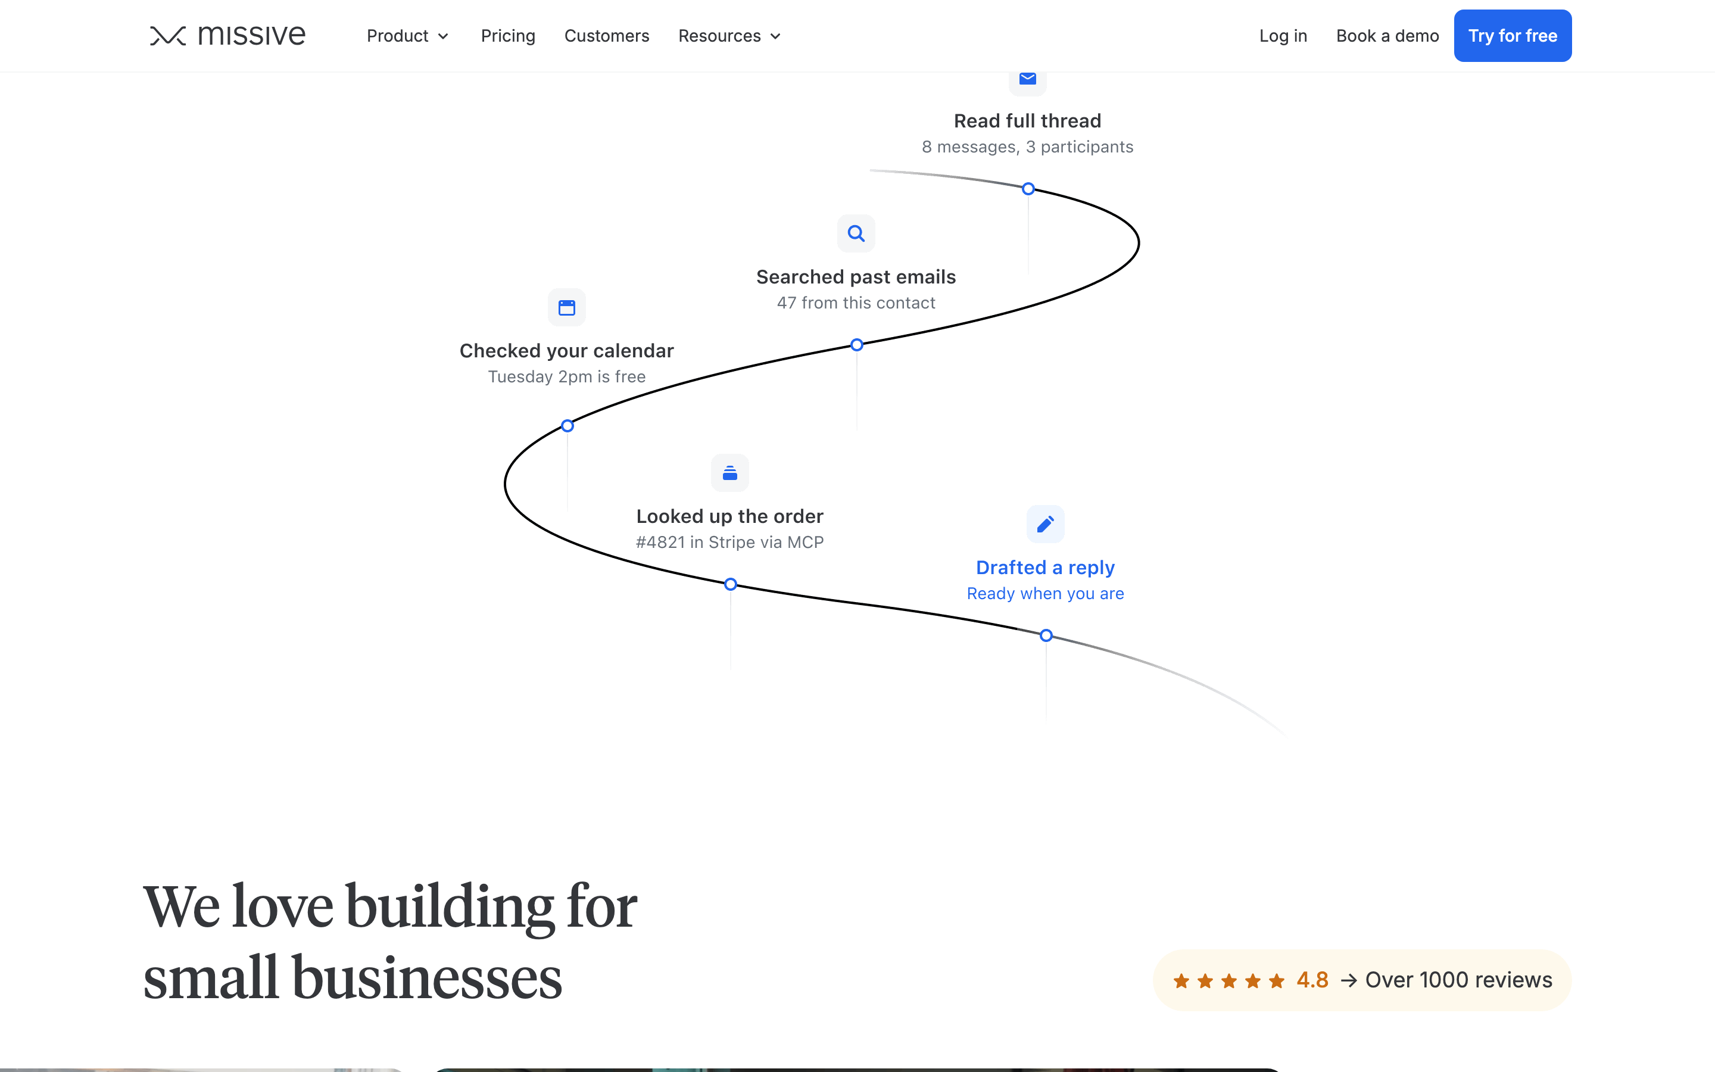Click the Try for free button
This screenshot has width=1715, height=1072.
[1513, 36]
